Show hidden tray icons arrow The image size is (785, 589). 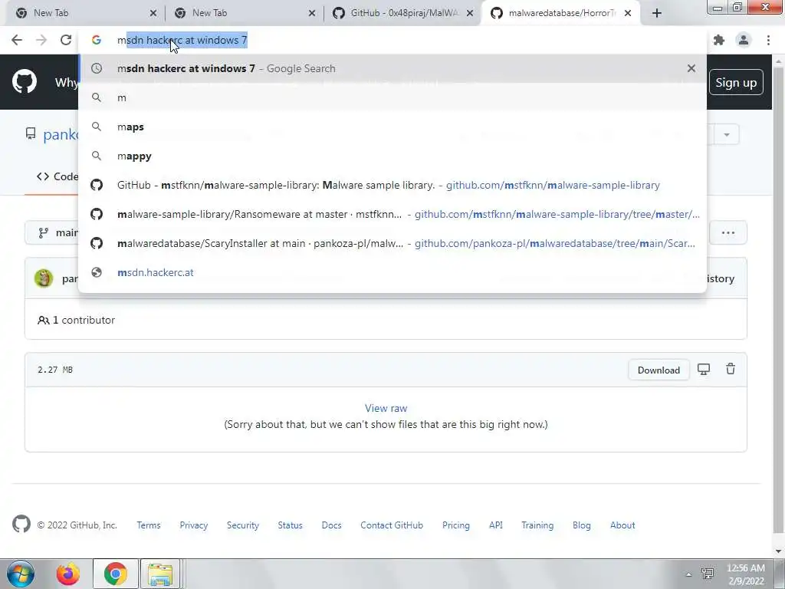tap(688, 574)
